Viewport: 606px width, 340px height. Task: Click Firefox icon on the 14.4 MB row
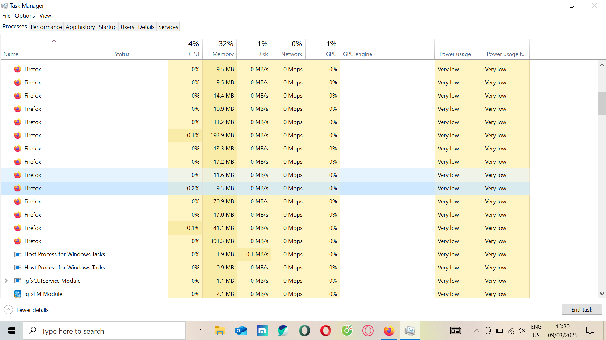point(18,95)
